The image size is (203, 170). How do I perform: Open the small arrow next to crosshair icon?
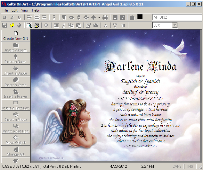pos(99,17)
